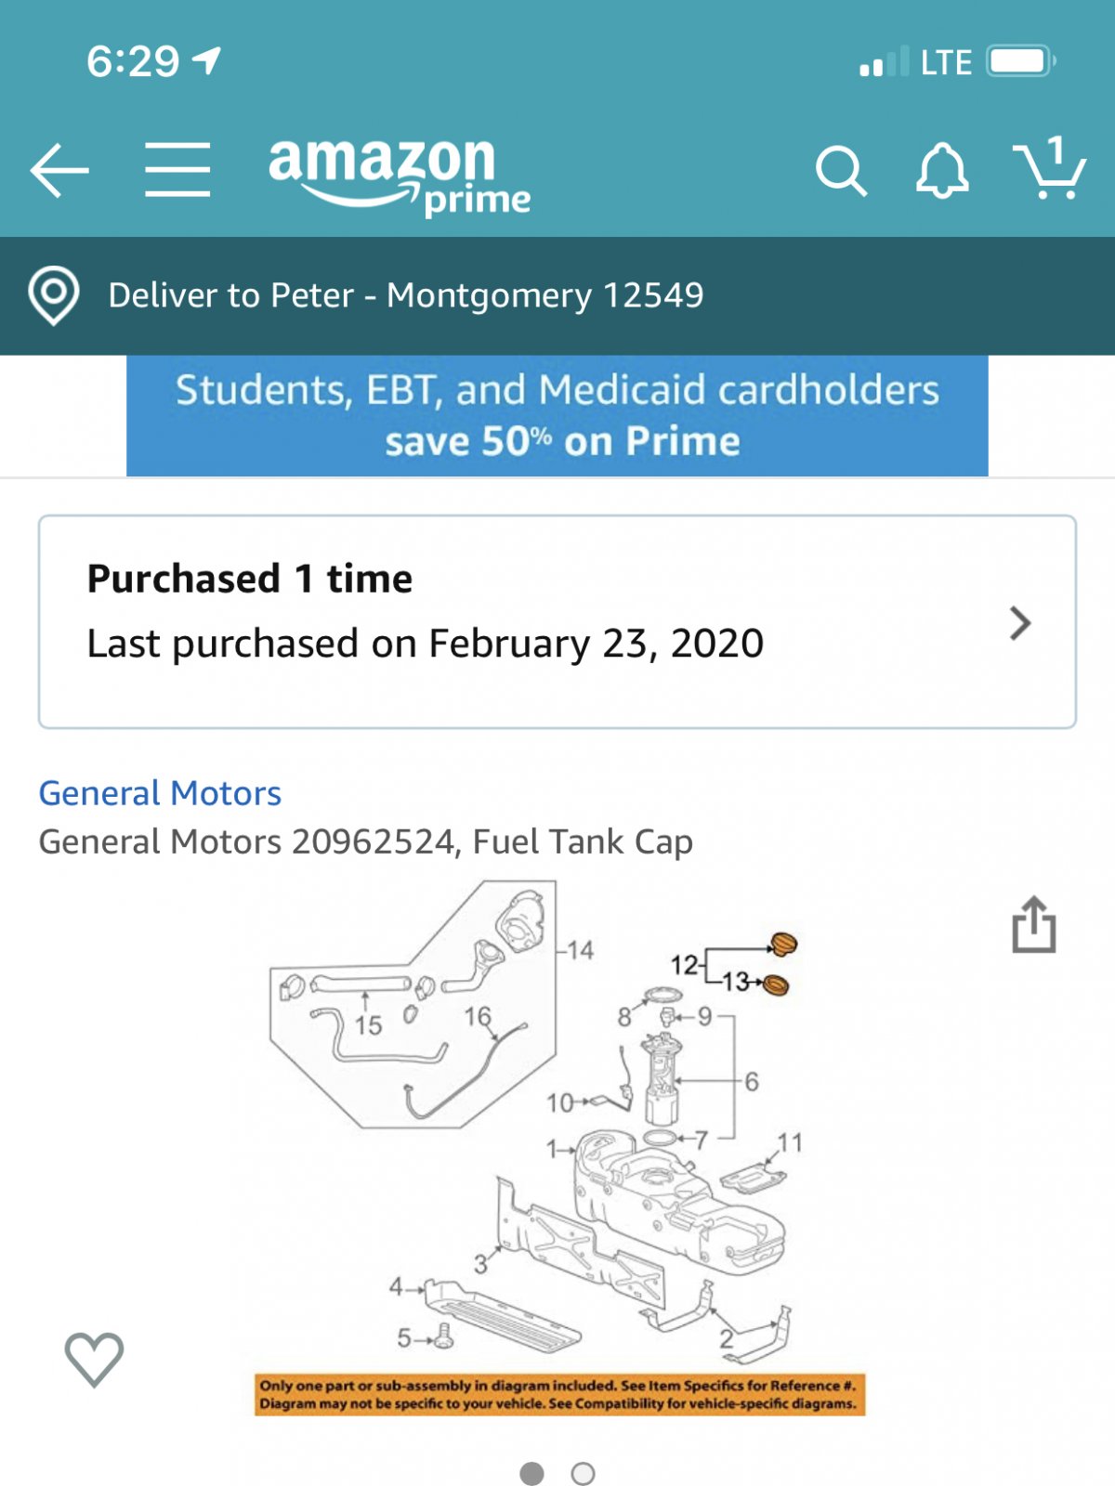Tap the battery status indicator
The width and height of the screenshot is (1115, 1486).
1021,62
